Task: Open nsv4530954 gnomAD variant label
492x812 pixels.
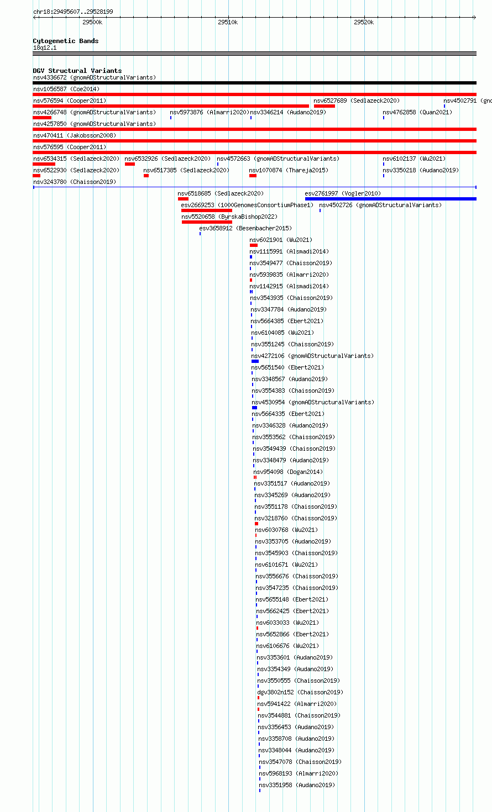Action: coord(313,402)
